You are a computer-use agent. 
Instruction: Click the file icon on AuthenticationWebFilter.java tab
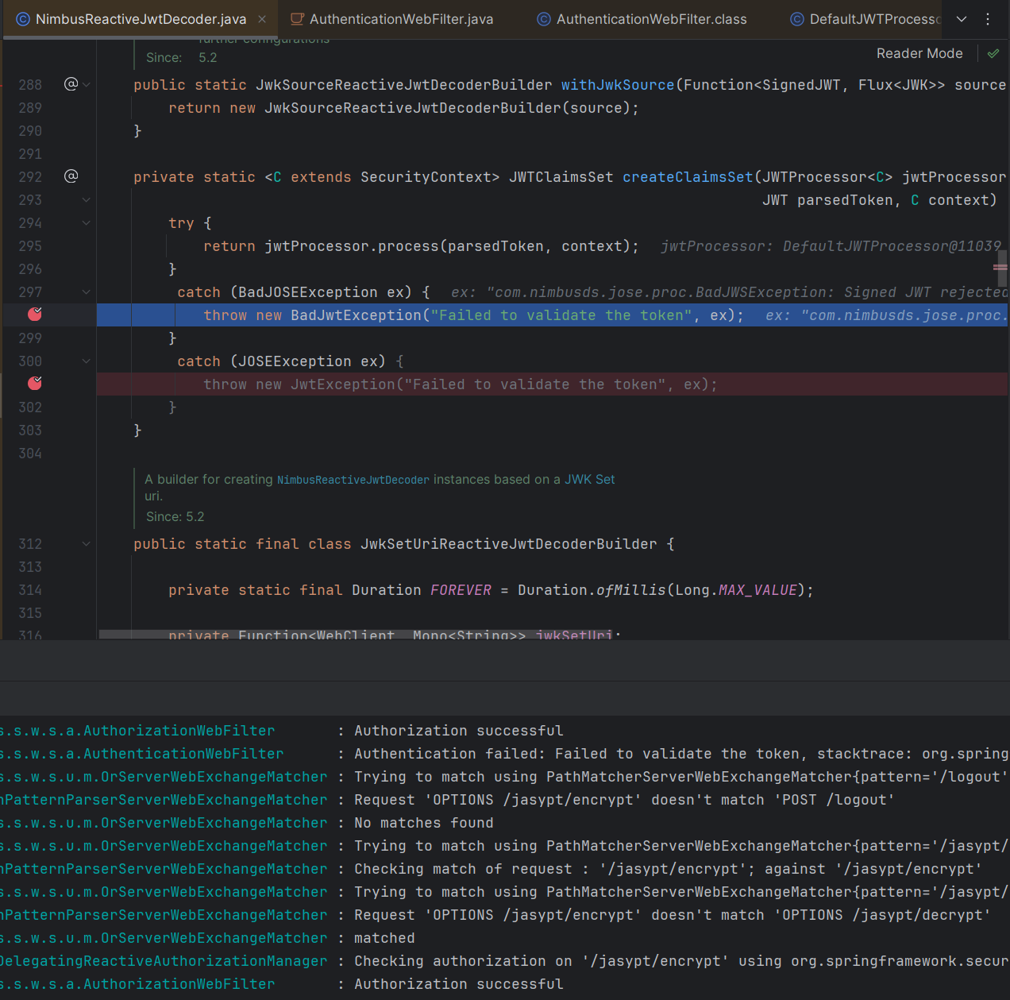(299, 18)
